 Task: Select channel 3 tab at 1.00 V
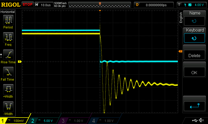tap(74, 121)
